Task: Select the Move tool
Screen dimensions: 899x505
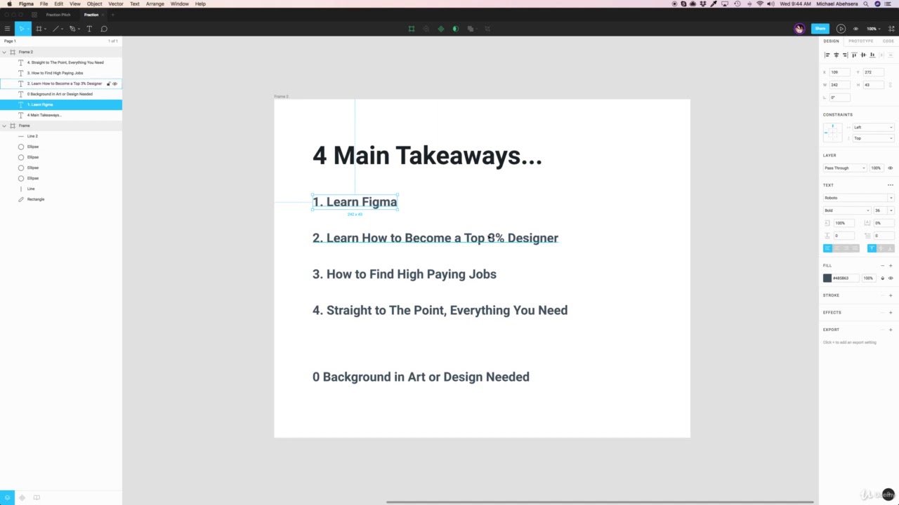Action: pos(22,29)
